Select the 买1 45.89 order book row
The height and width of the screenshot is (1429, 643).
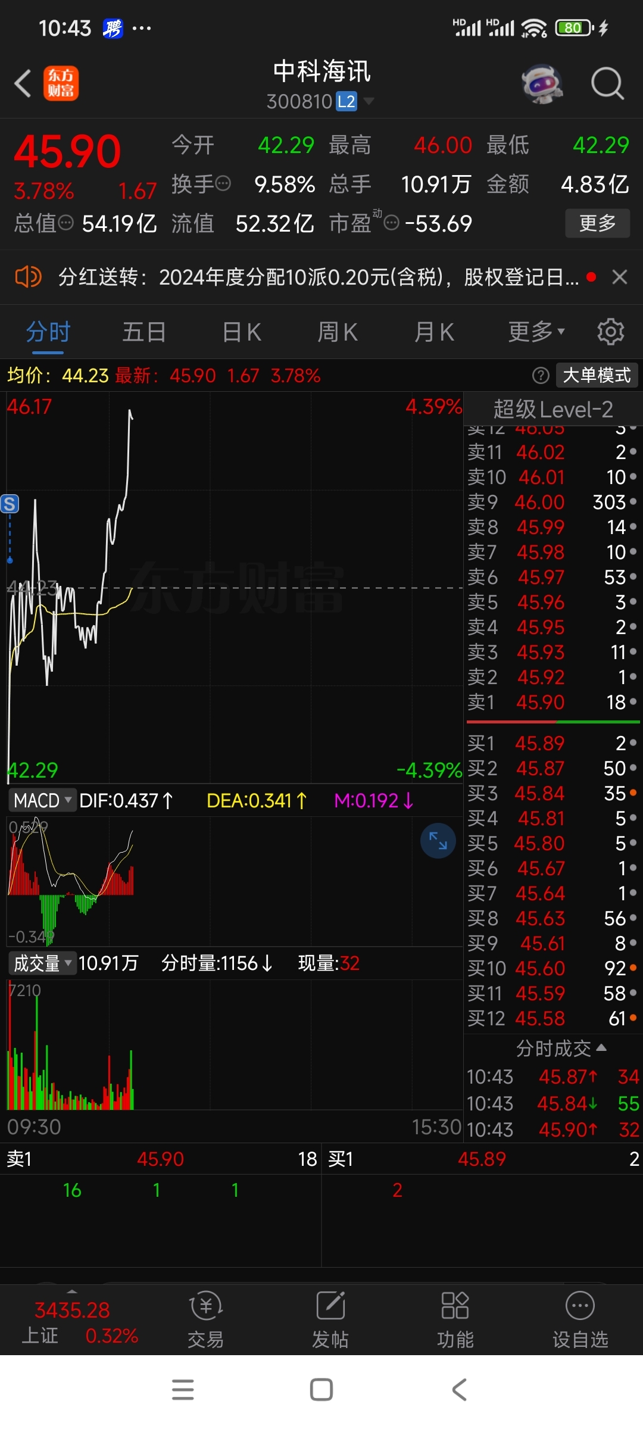553,743
